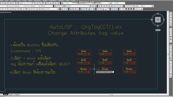Image resolution: width=173 pixels, height=97 pixels.
Task: Click the LEADER layer color swatch
Action: [65, 6]
